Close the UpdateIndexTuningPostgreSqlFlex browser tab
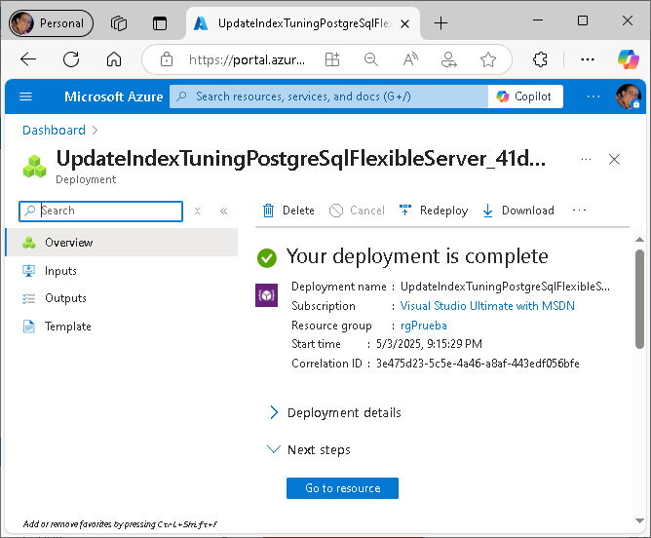 [404, 24]
